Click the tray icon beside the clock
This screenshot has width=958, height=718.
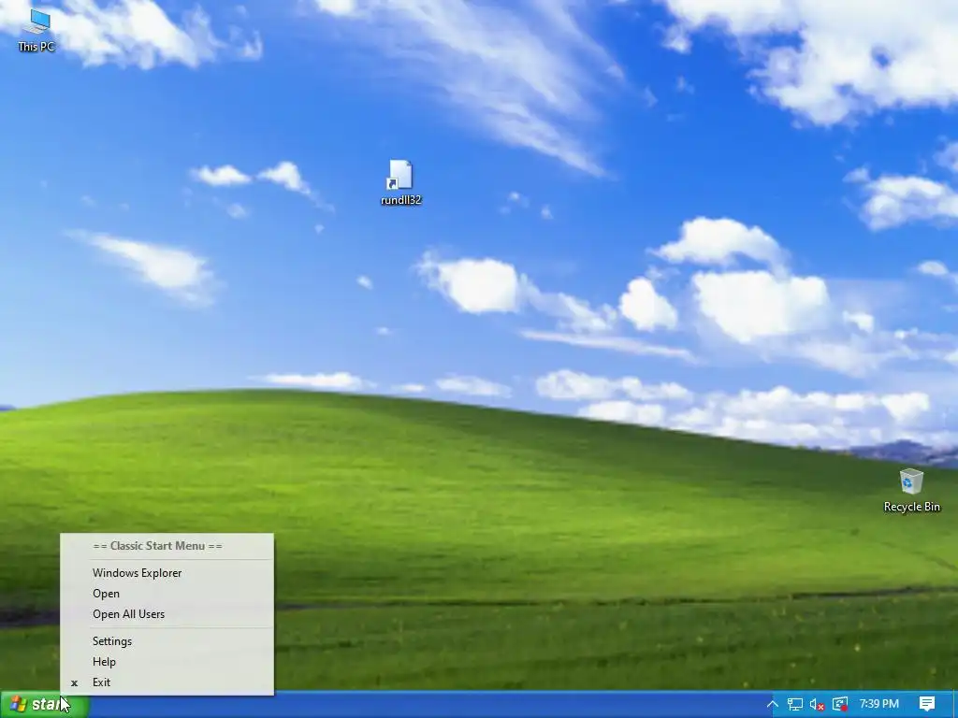click(x=840, y=705)
